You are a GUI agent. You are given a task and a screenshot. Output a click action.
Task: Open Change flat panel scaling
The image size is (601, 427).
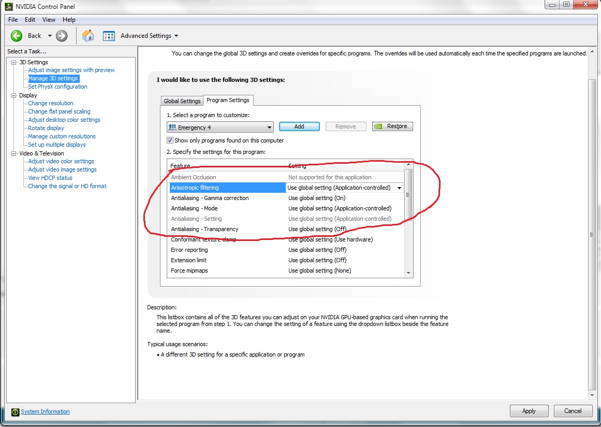tap(59, 111)
